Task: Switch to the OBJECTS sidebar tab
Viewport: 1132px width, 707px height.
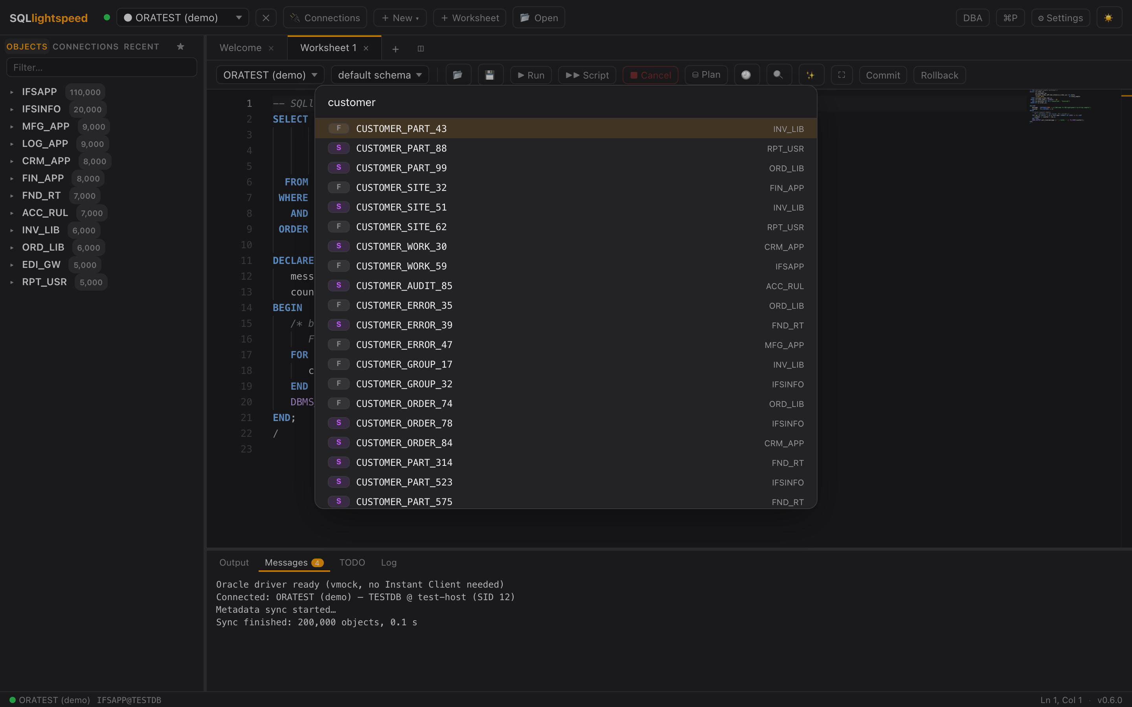Action: click(x=27, y=46)
